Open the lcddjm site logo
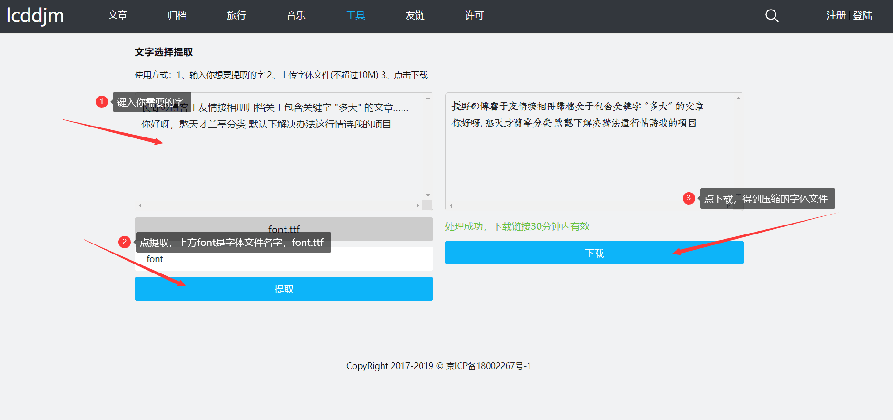The height and width of the screenshot is (420, 893). (x=36, y=16)
